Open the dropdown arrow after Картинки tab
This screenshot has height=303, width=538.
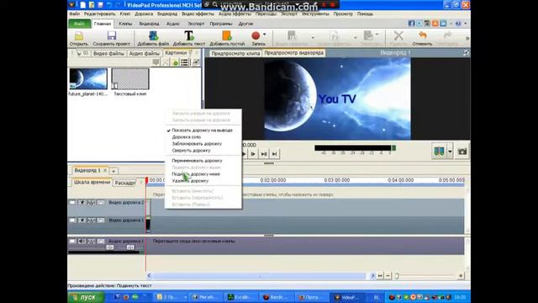tap(191, 53)
